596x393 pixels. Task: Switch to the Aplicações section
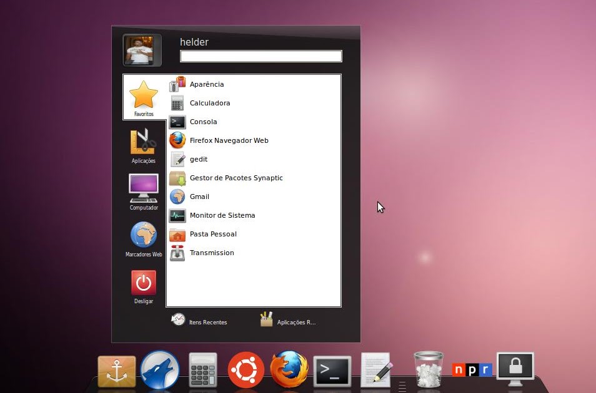coord(143,145)
